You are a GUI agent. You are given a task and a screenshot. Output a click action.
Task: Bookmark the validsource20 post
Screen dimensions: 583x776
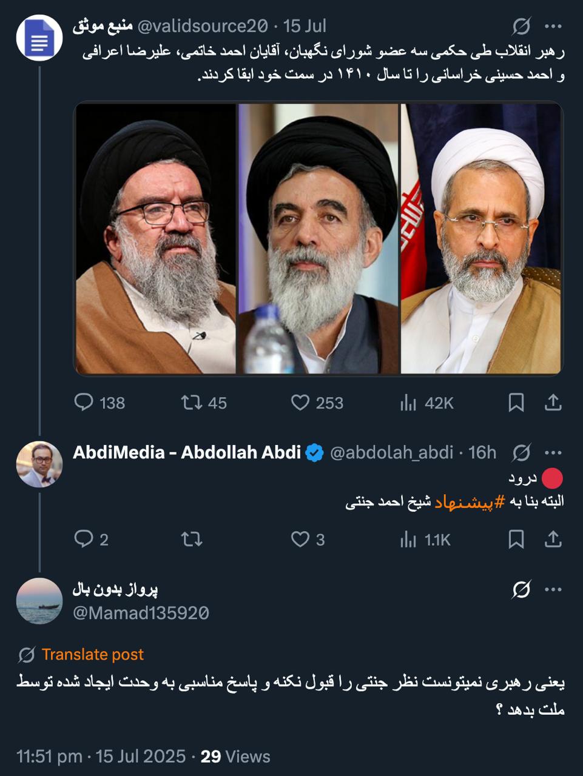[x=516, y=403]
